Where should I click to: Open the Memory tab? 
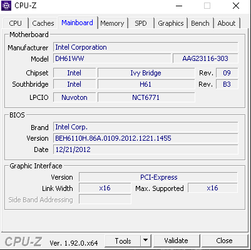(112, 23)
